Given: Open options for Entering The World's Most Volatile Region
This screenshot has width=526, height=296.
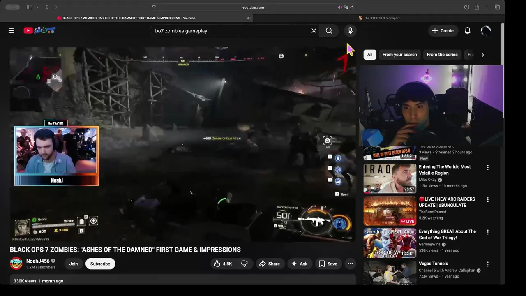Looking at the screenshot, I should pos(488,168).
